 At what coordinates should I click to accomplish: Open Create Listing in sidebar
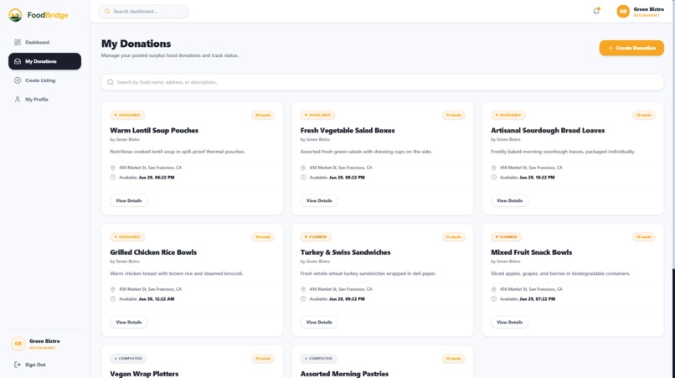point(44,80)
